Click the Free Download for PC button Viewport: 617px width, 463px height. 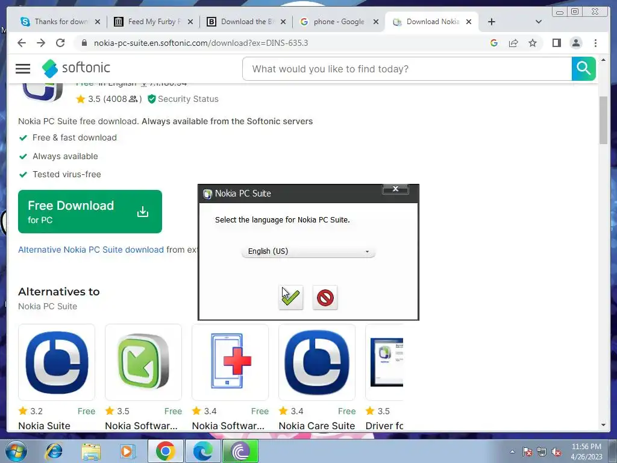pos(90,212)
